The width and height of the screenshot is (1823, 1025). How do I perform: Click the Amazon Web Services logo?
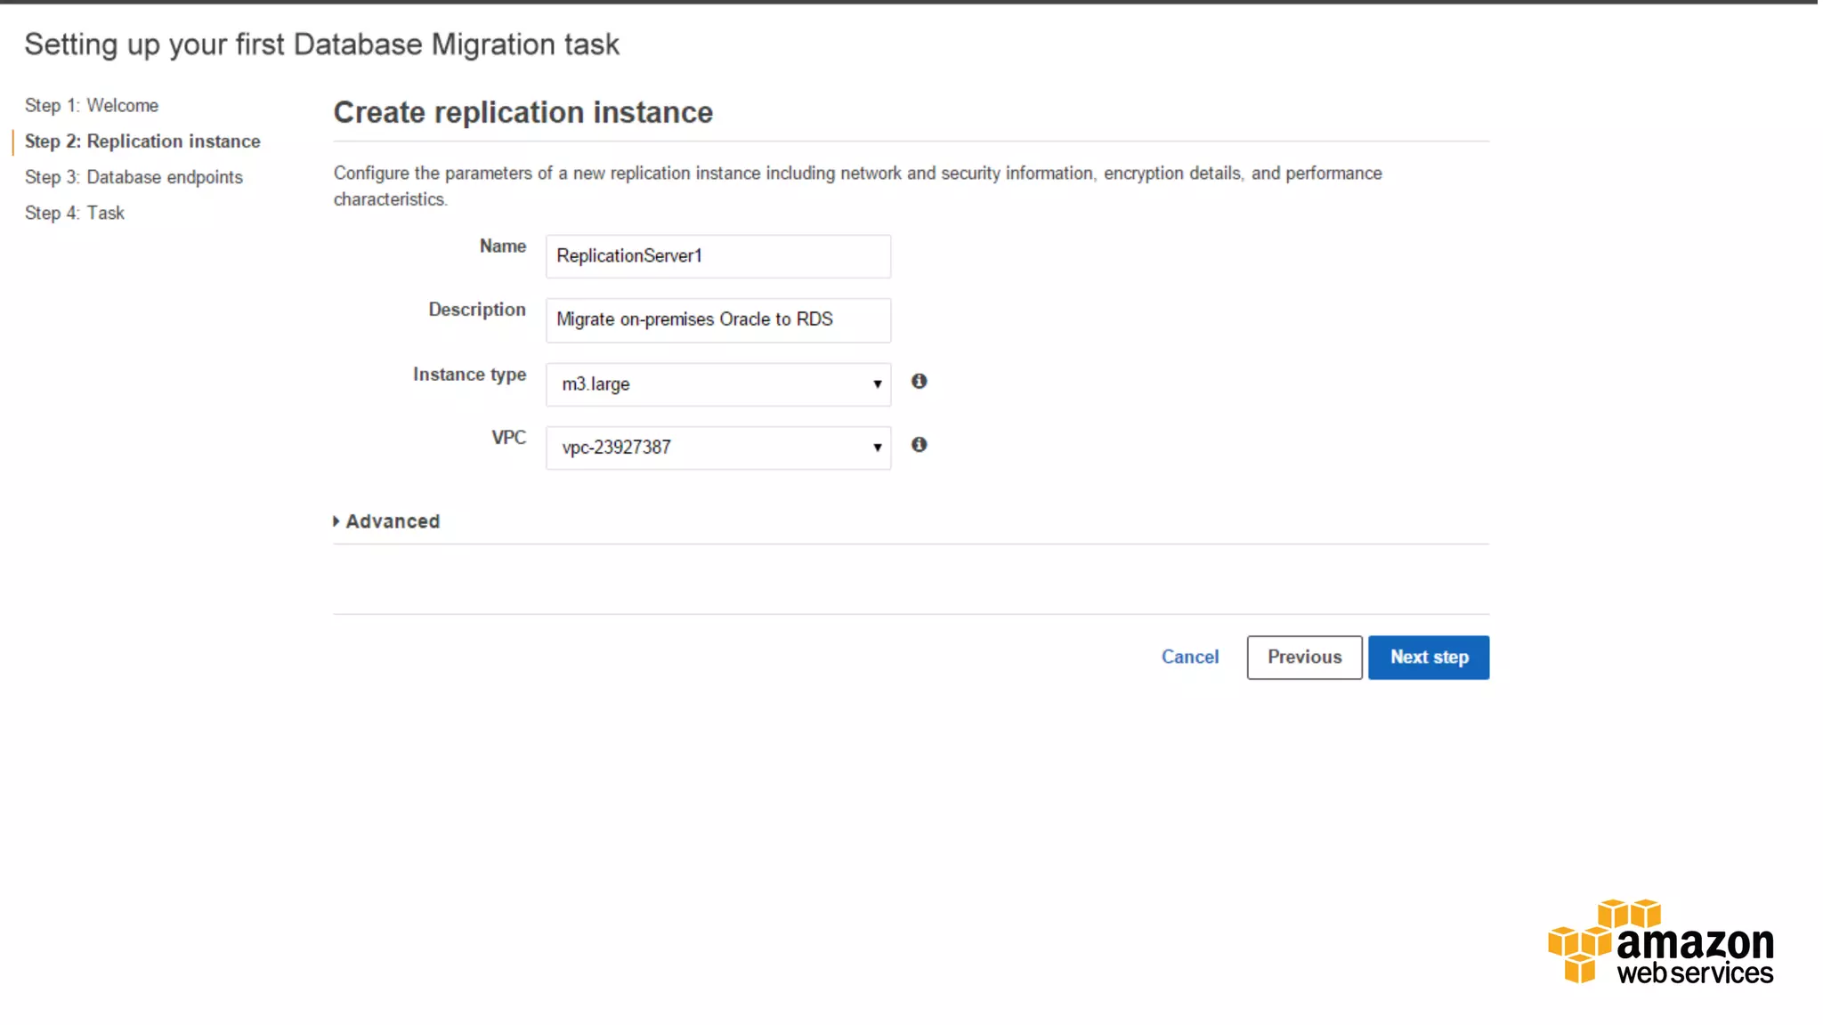(1660, 942)
